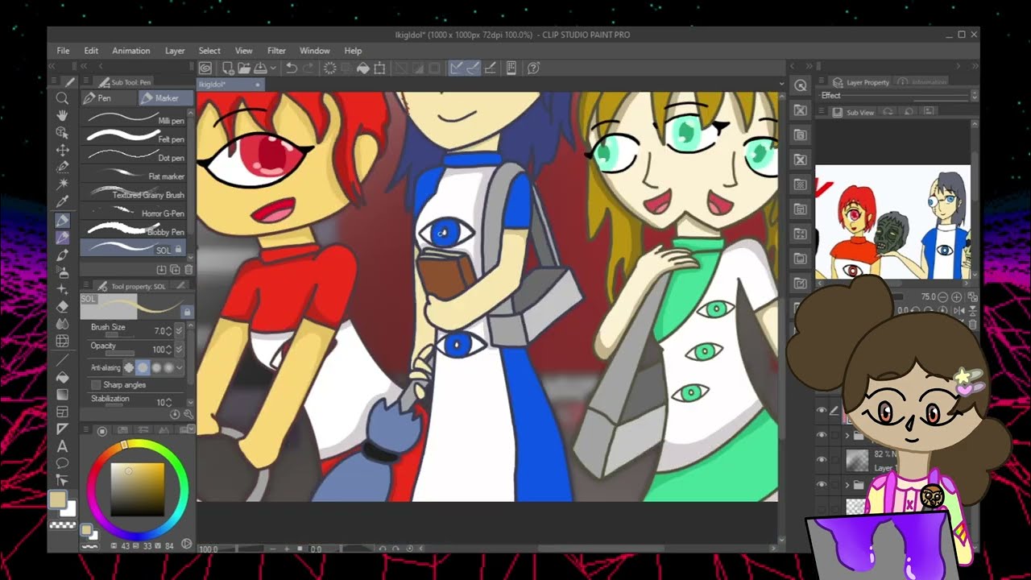
Task: Delete the selected sub tool (trash icon)
Action: (189, 269)
